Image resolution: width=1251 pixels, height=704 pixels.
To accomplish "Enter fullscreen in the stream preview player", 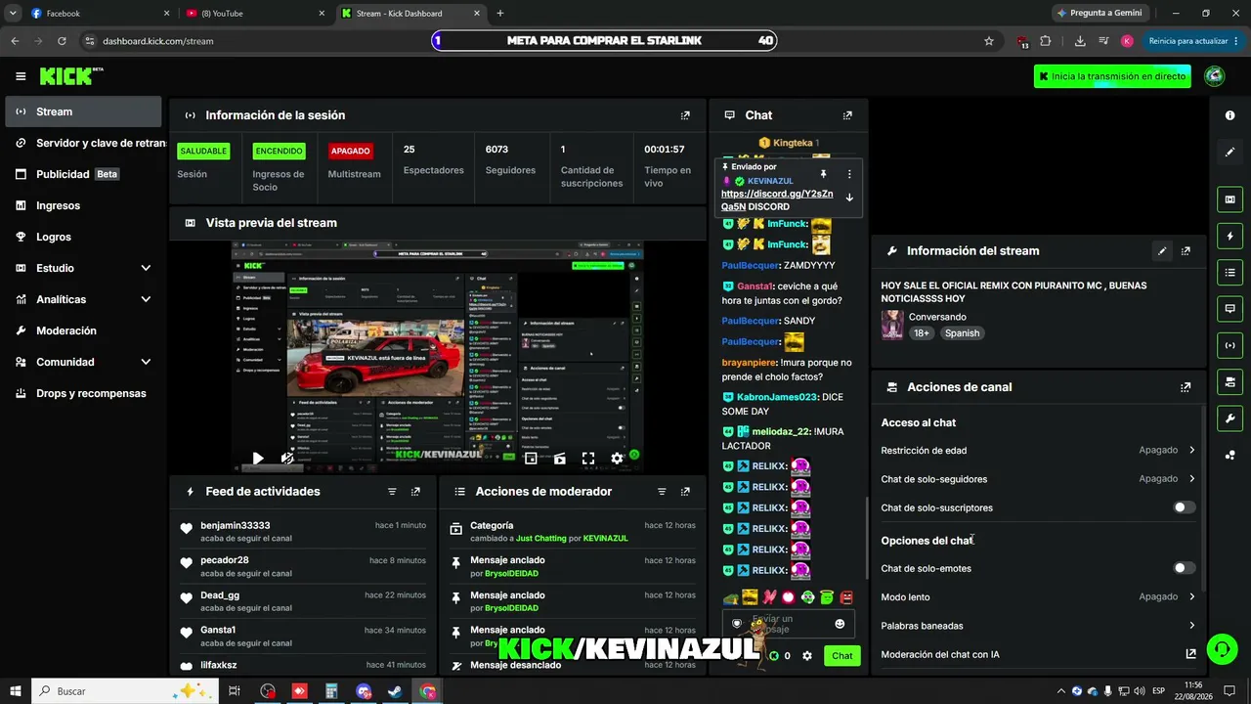I will 588,458.
